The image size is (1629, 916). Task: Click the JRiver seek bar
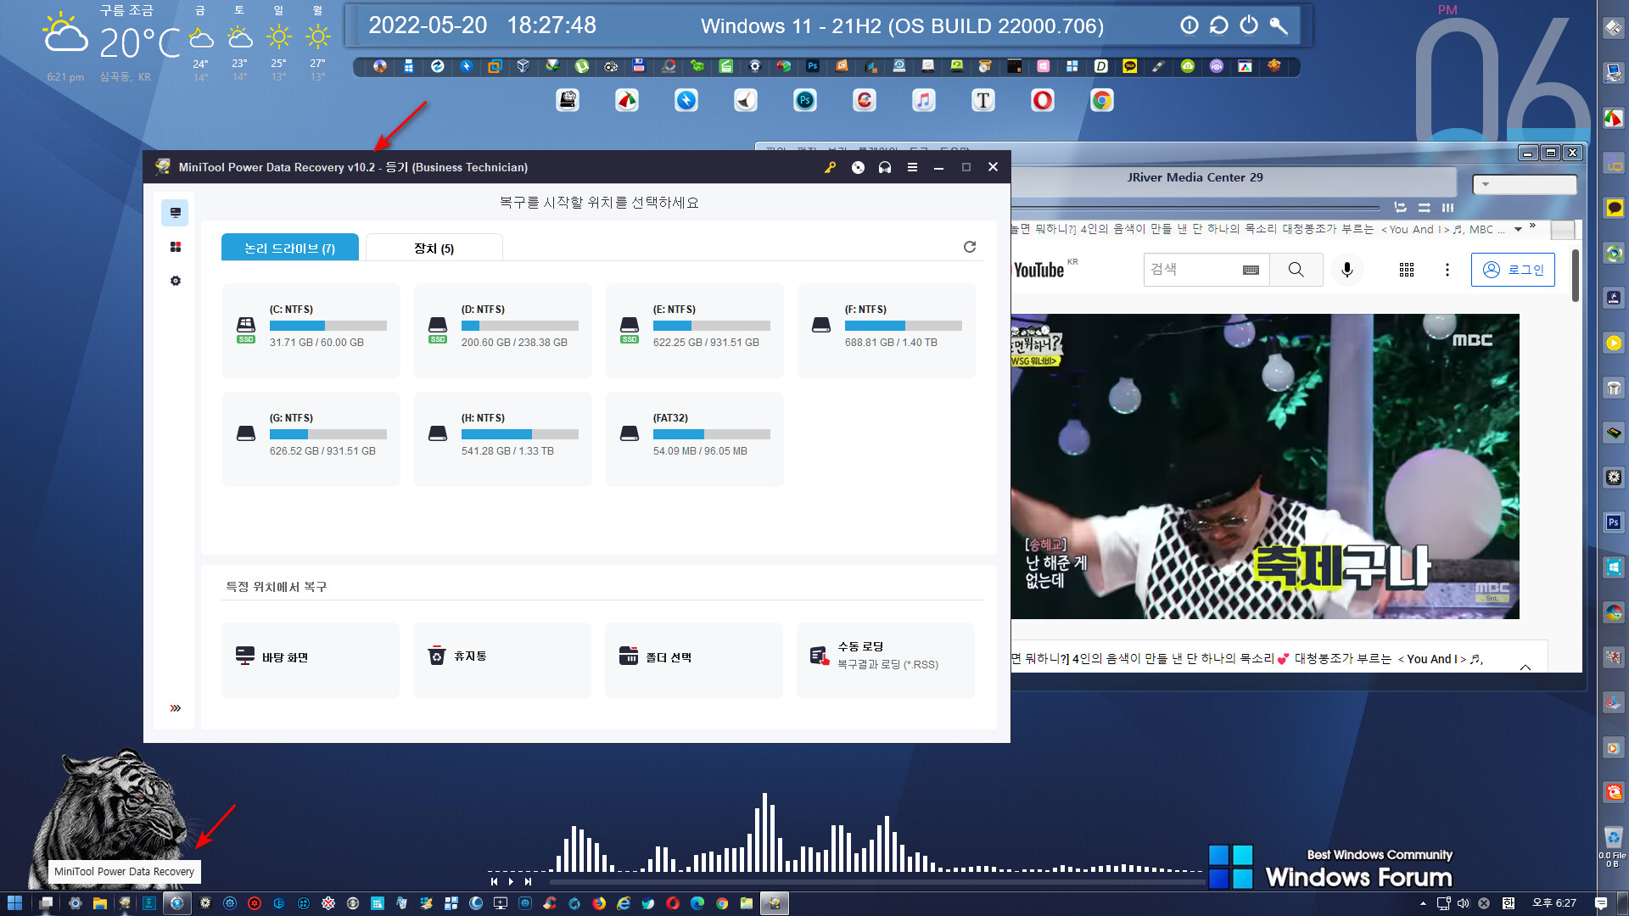pos(1195,208)
